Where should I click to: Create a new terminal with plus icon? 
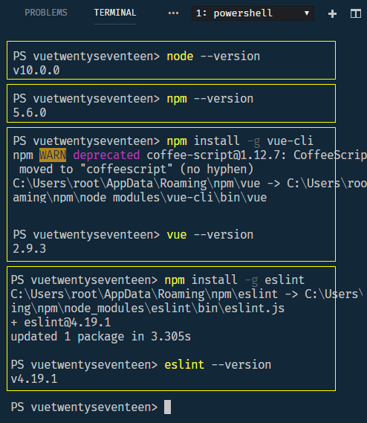click(x=332, y=13)
